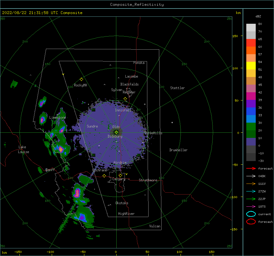Click the yellow diamond marker below Cochrane
The height and width of the screenshot is (256, 274).
[x=104, y=176]
